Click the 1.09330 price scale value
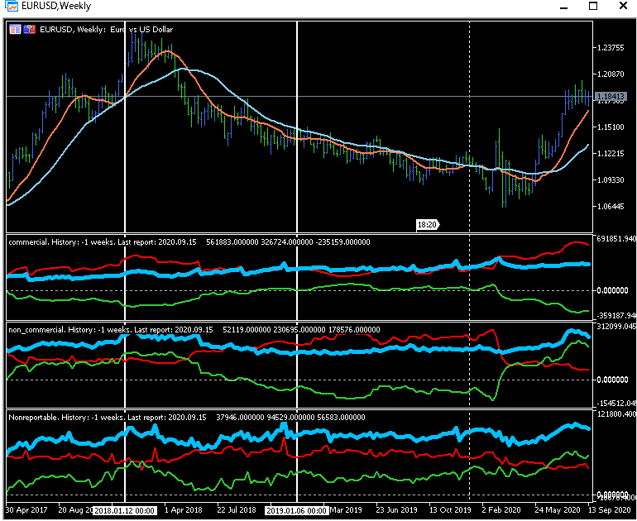This screenshot has height=521, width=637. [x=611, y=179]
